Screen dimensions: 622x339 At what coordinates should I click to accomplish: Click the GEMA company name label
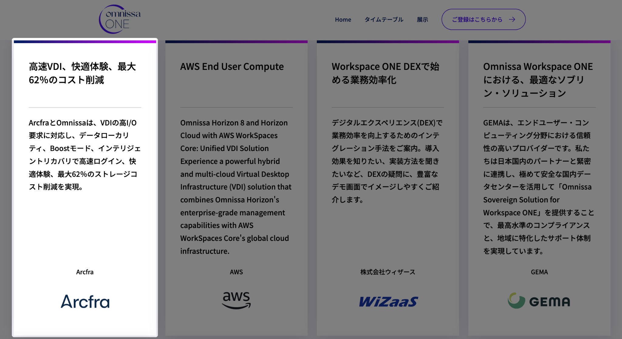[x=539, y=272]
